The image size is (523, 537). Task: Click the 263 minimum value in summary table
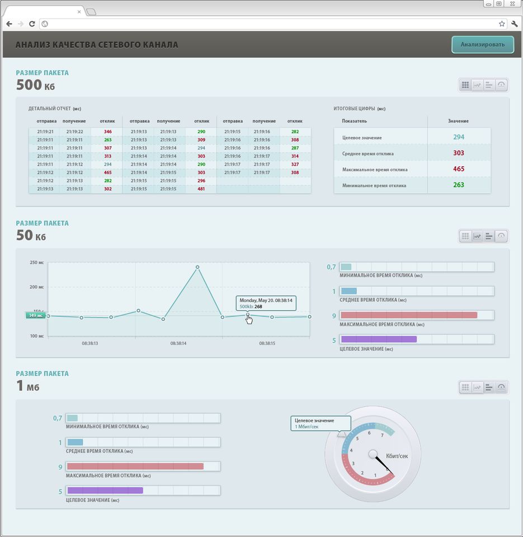(459, 185)
